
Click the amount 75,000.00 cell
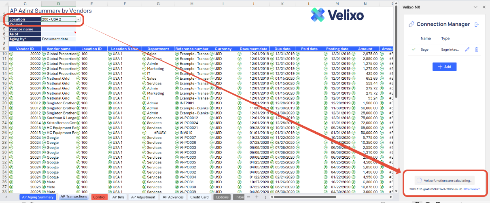coord(365,118)
